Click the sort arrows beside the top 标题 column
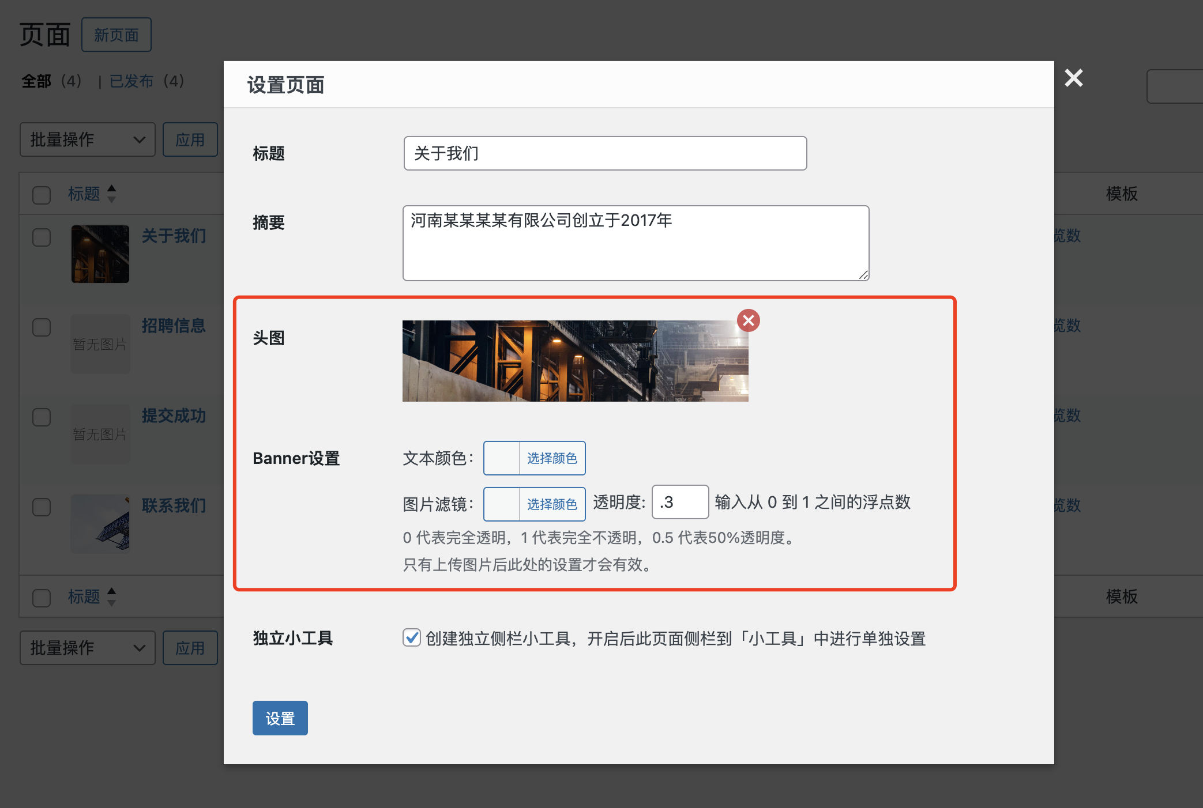This screenshot has width=1203, height=808. [x=112, y=194]
